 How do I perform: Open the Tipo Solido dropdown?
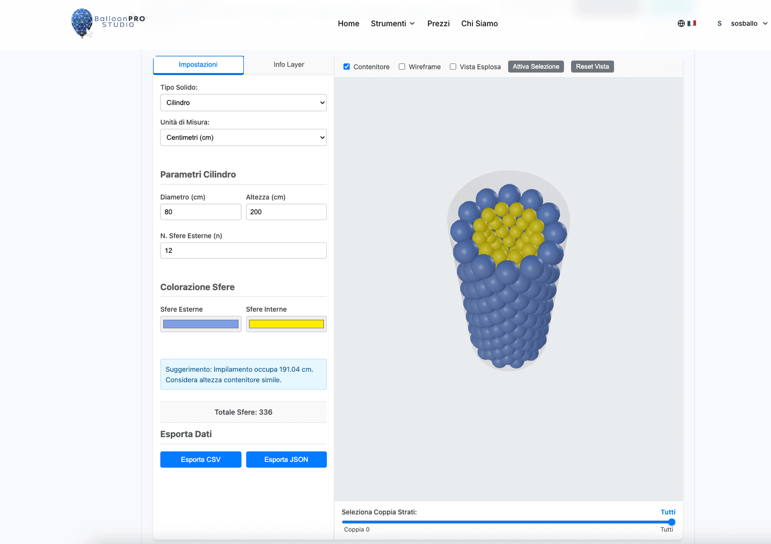(x=243, y=103)
